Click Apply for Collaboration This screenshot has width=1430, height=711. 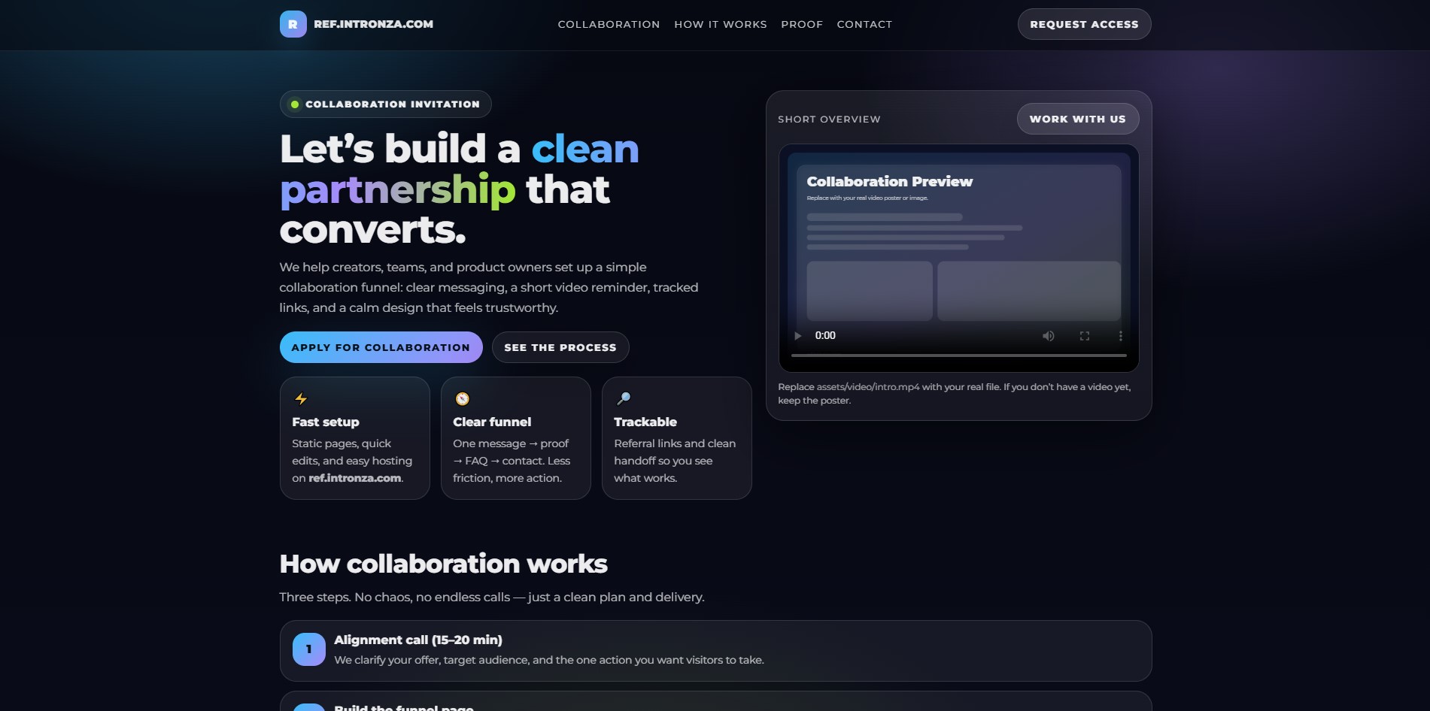click(381, 346)
